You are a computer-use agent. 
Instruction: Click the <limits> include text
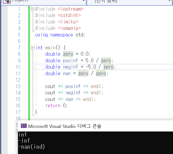point(68,22)
